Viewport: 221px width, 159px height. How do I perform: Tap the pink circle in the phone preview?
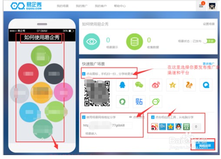coord(63,92)
